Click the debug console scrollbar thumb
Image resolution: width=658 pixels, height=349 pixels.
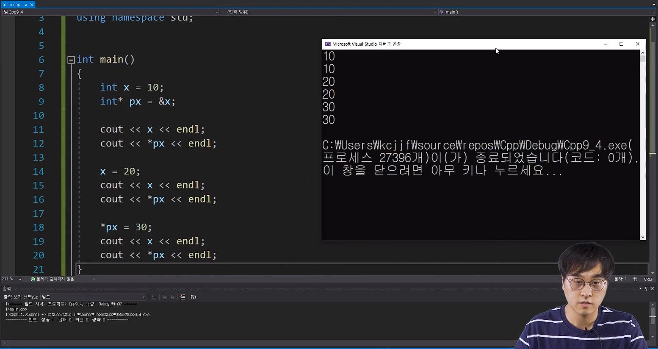point(643,59)
